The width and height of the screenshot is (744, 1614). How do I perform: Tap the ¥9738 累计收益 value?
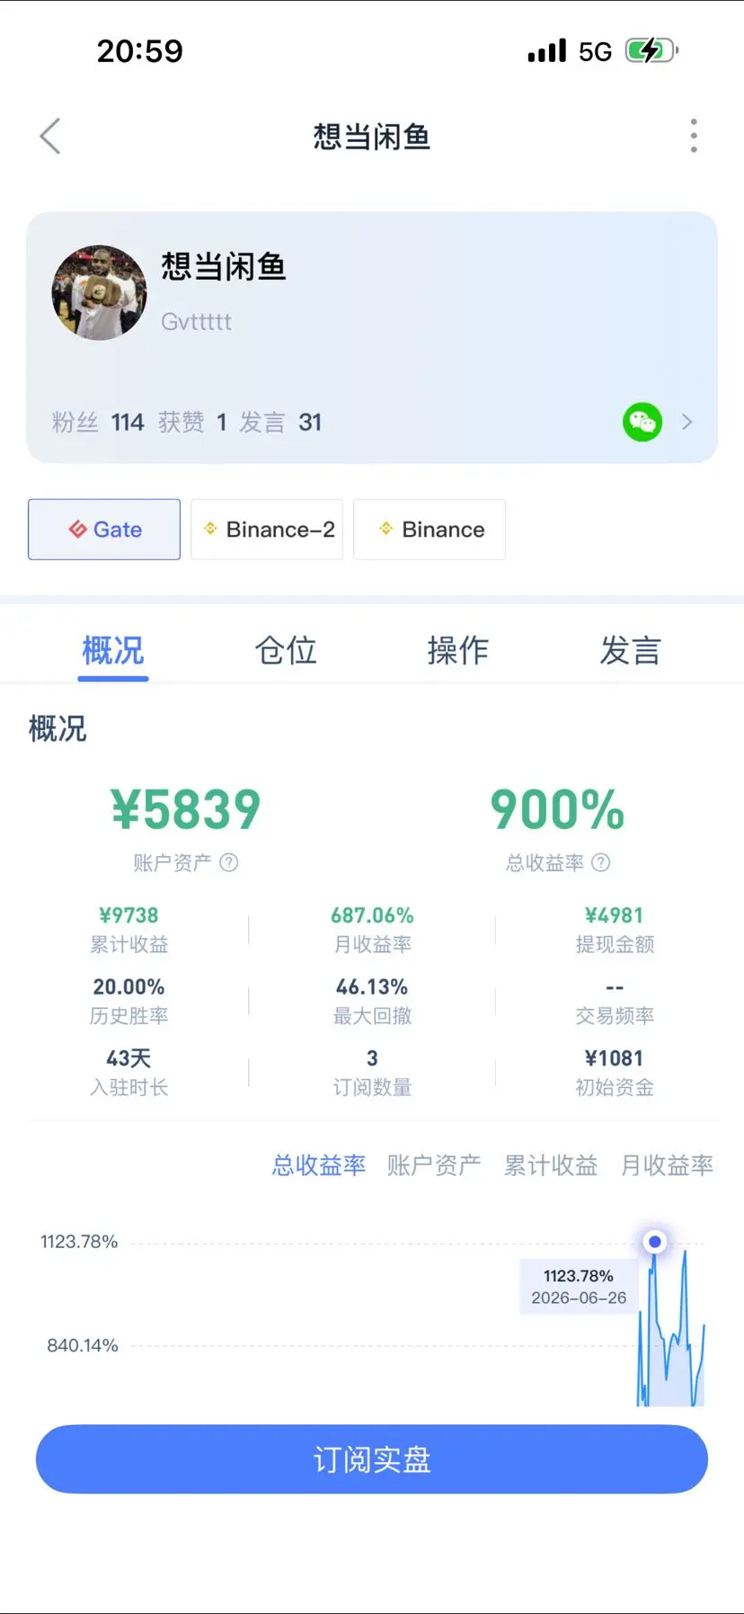pyautogui.click(x=129, y=915)
